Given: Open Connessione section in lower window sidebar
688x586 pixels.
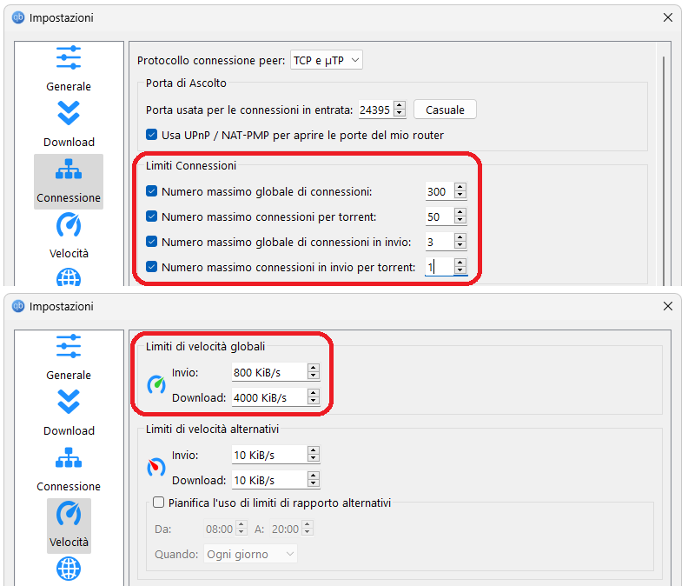Looking at the screenshot, I should (x=69, y=469).
